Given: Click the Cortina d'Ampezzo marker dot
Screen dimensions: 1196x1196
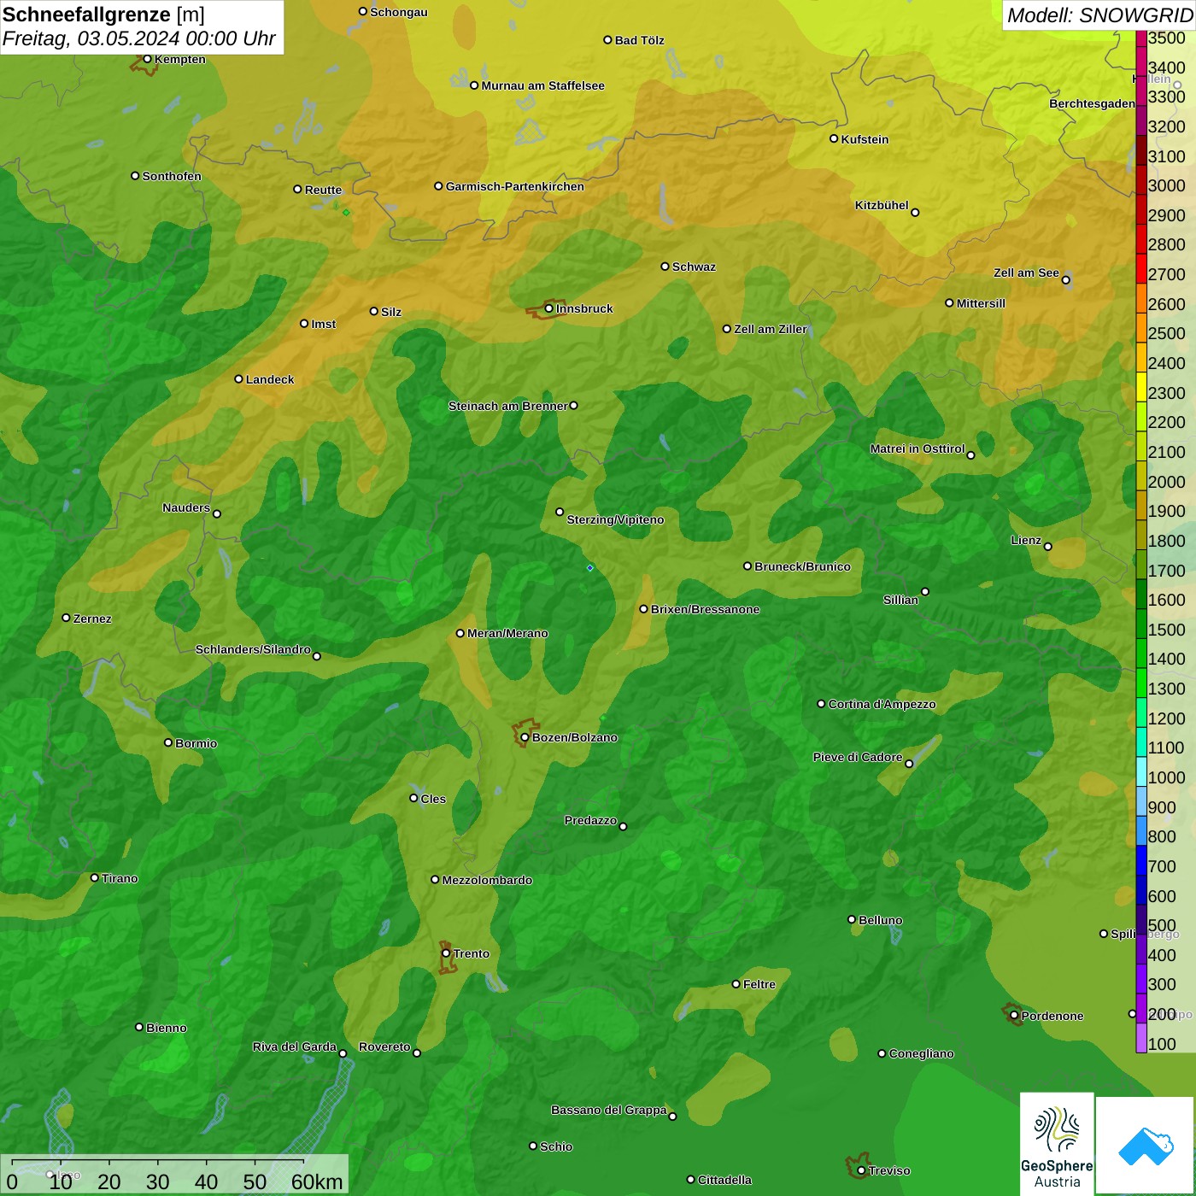Looking at the screenshot, I should click(x=821, y=704).
